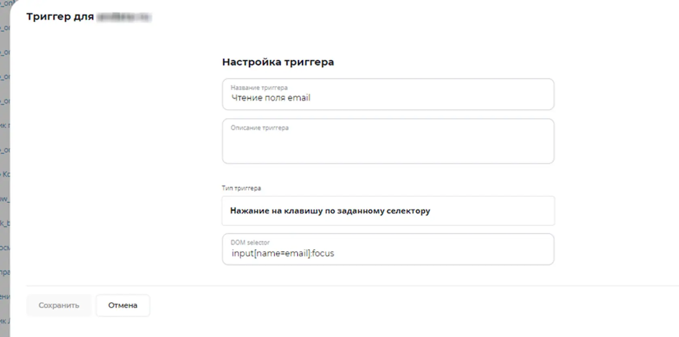Click the small Название триггера floating label
The image size is (679, 337).
click(x=259, y=88)
